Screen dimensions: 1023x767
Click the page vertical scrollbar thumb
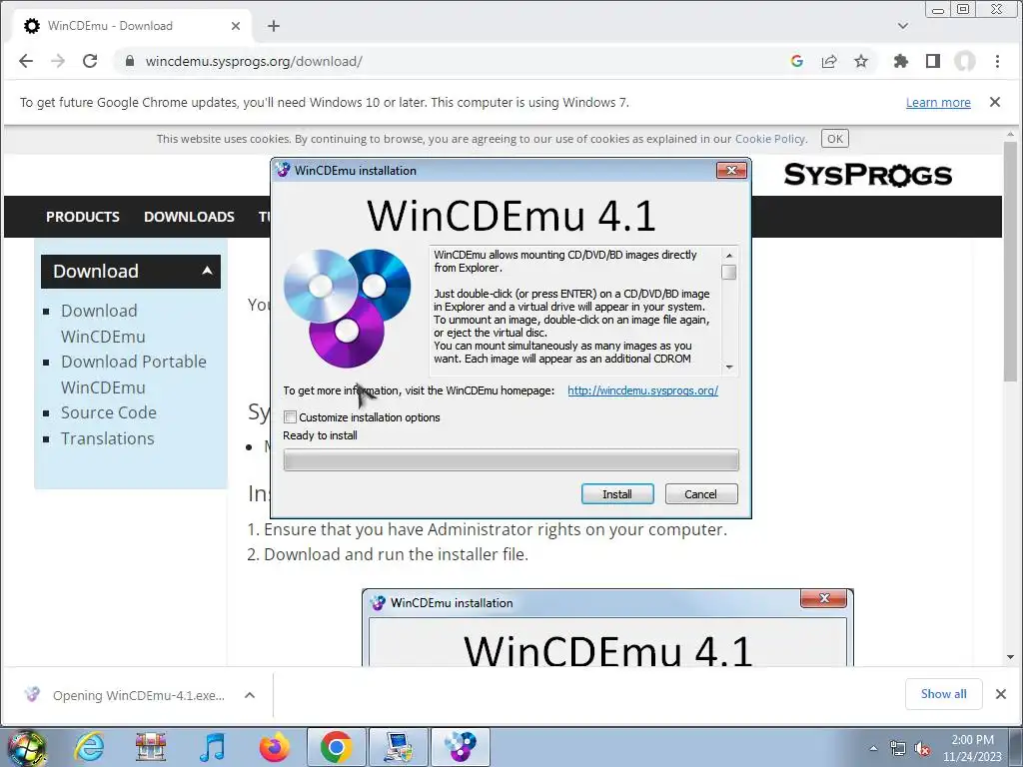[1011, 261]
